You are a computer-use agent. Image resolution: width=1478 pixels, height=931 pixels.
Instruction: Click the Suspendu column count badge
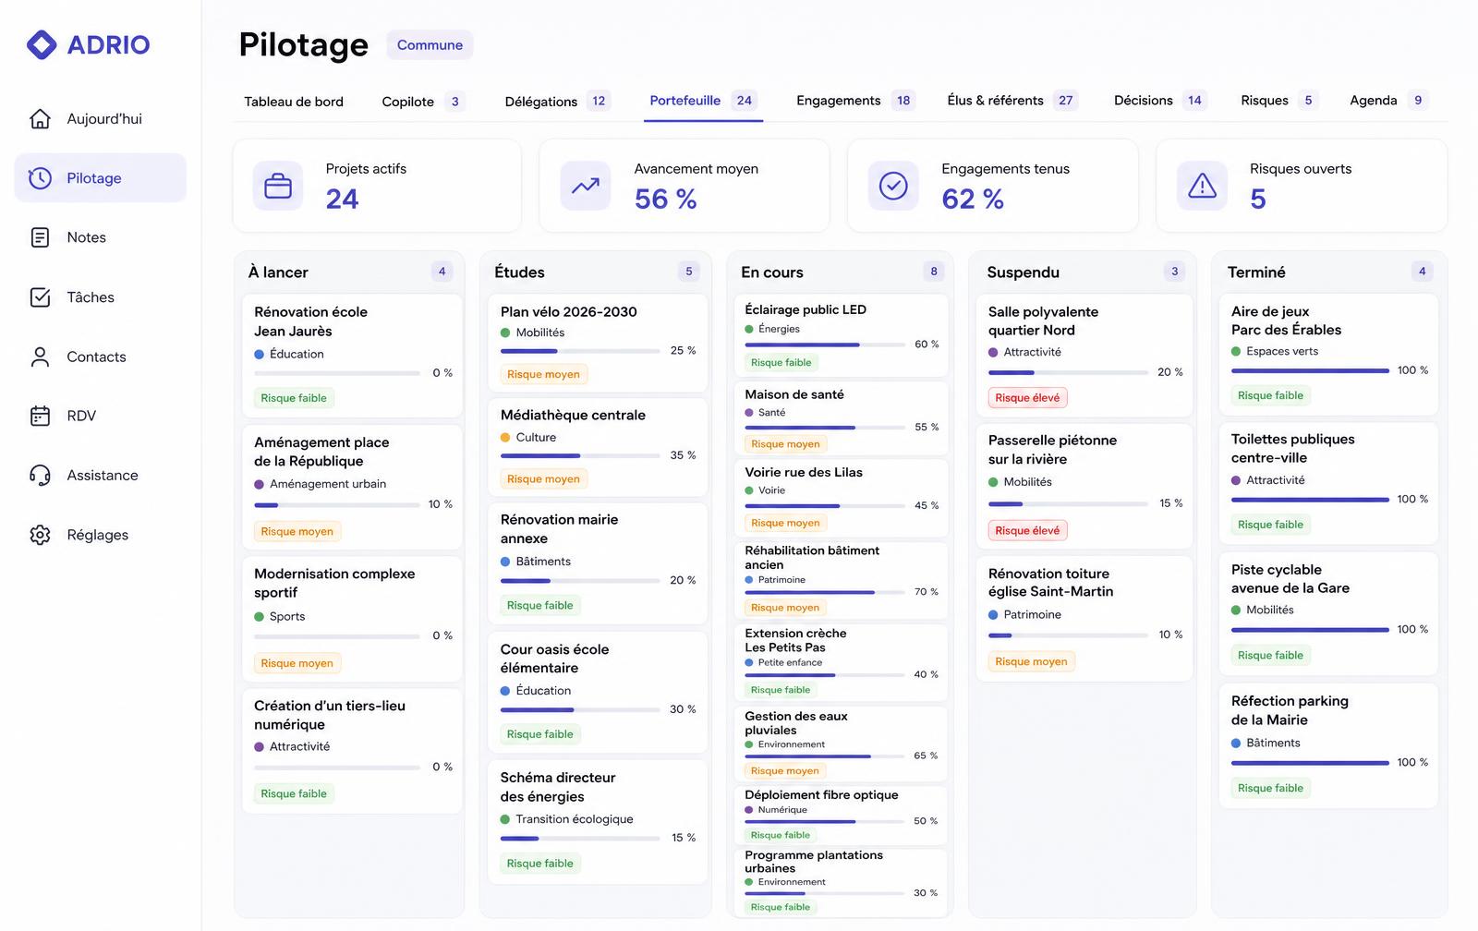pos(1175,272)
